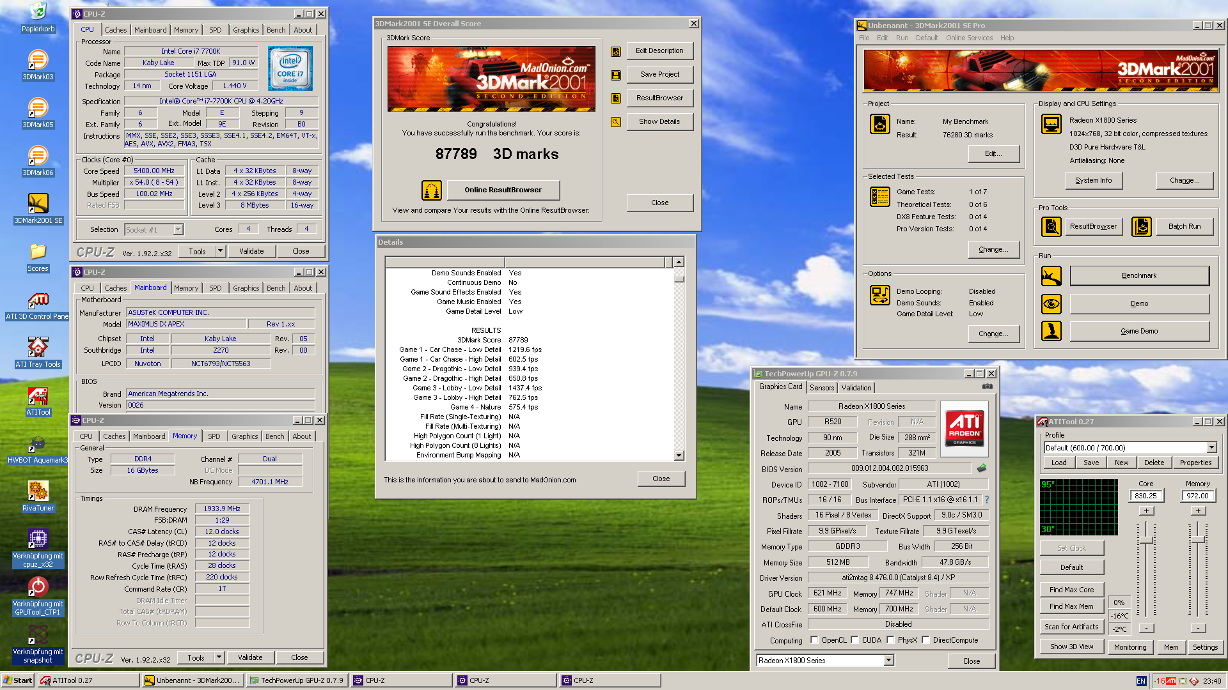This screenshot has width=1228, height=690.
Task: Open the File menu in 3DMark2001
Action: point(864,38)
